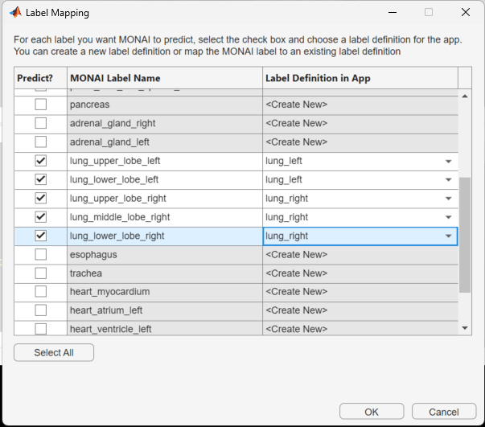Select the heart_myocardium name cell
Image resolution: width=485 pixels, height=427 pixels.
pos(165,292)
